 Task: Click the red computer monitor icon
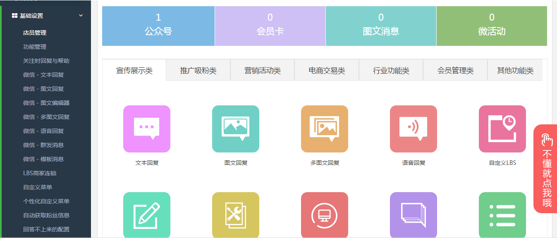[325, 215]
